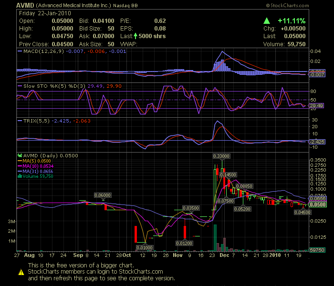The image size is (334, 286).
Task: Click the Open 0.05000 value
Action: (63, 21)
